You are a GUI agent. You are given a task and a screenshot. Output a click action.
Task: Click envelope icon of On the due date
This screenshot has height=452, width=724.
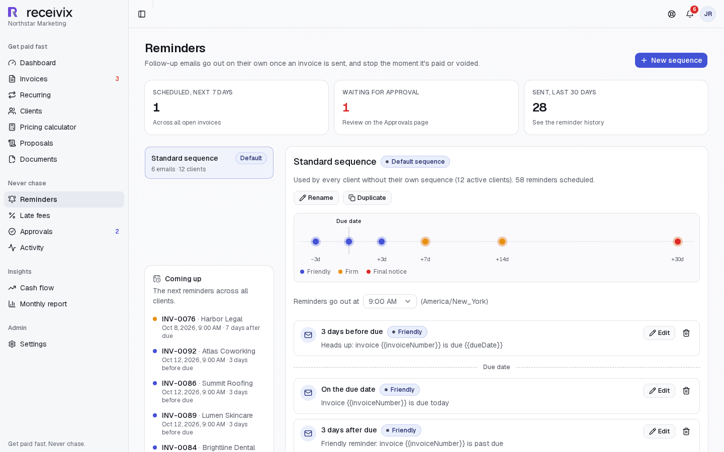308,393
